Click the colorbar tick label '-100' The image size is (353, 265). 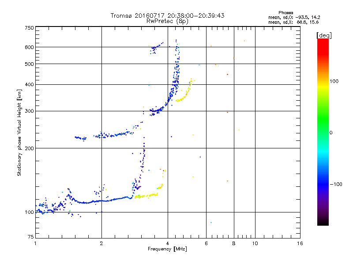(x=336, y=184)
